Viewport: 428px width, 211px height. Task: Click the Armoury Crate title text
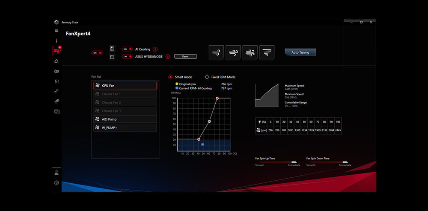tap(70, 22)
